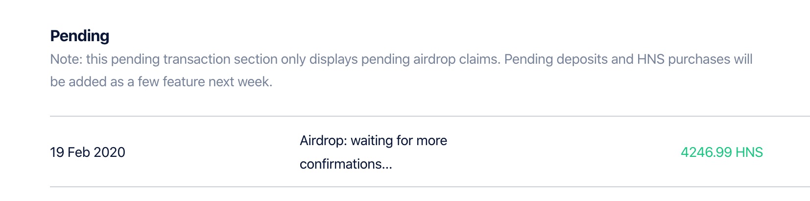
Task: Click the number 4246.99 in the amount
Action: (706, 152)
